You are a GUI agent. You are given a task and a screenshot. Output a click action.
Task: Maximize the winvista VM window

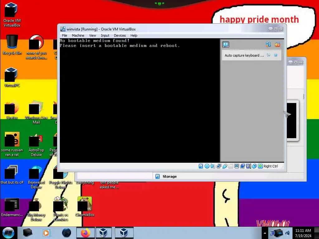pos(276,29)
